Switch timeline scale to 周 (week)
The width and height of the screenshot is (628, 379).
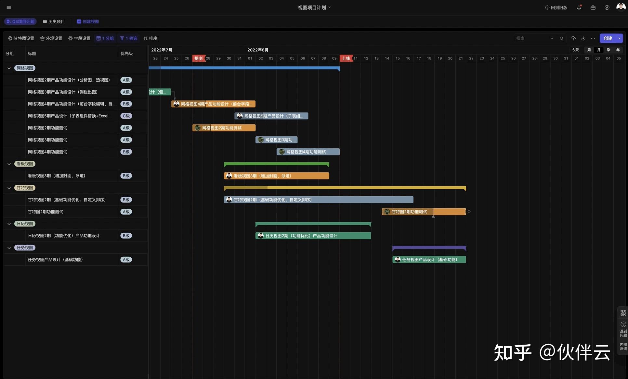point(589,50)
